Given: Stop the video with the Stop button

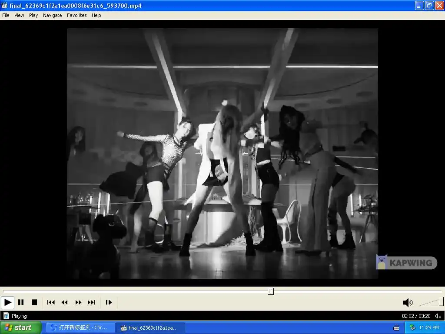Looking at the screenshot, I should (34, 303).
